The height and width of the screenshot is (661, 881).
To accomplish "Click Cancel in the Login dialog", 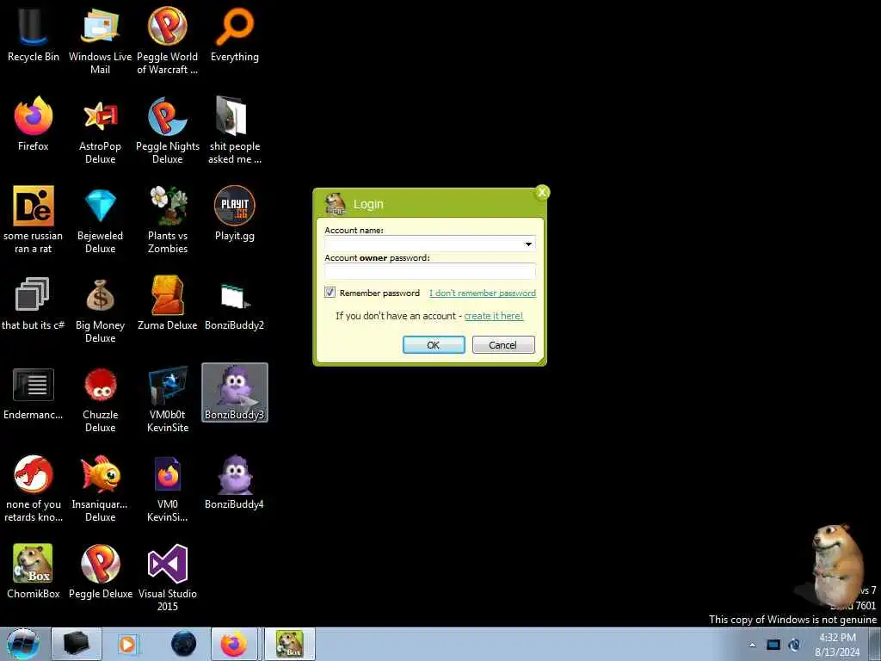I will pos(503,344).
